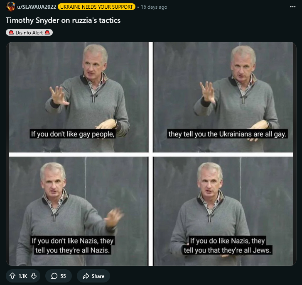Click the 16 days ago timestamp
This screenshot has height=285, width=302.
tap(154, 7)
